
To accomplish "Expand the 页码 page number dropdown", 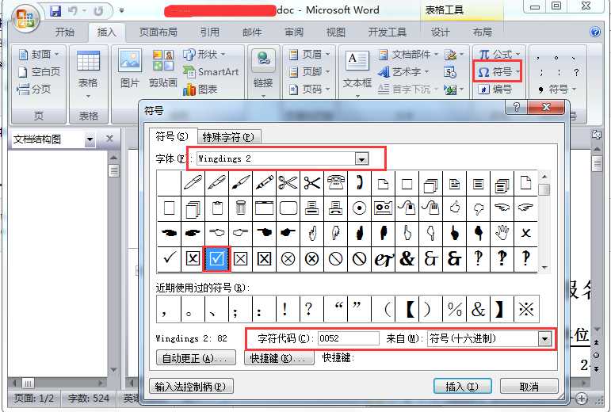I will pyautogui.click(x=327, y=90).
